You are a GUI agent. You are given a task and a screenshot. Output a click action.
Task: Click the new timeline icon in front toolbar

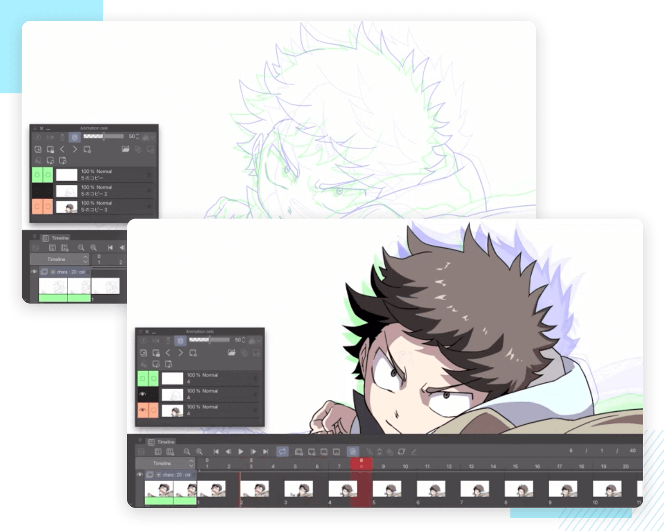coord(158,452)
